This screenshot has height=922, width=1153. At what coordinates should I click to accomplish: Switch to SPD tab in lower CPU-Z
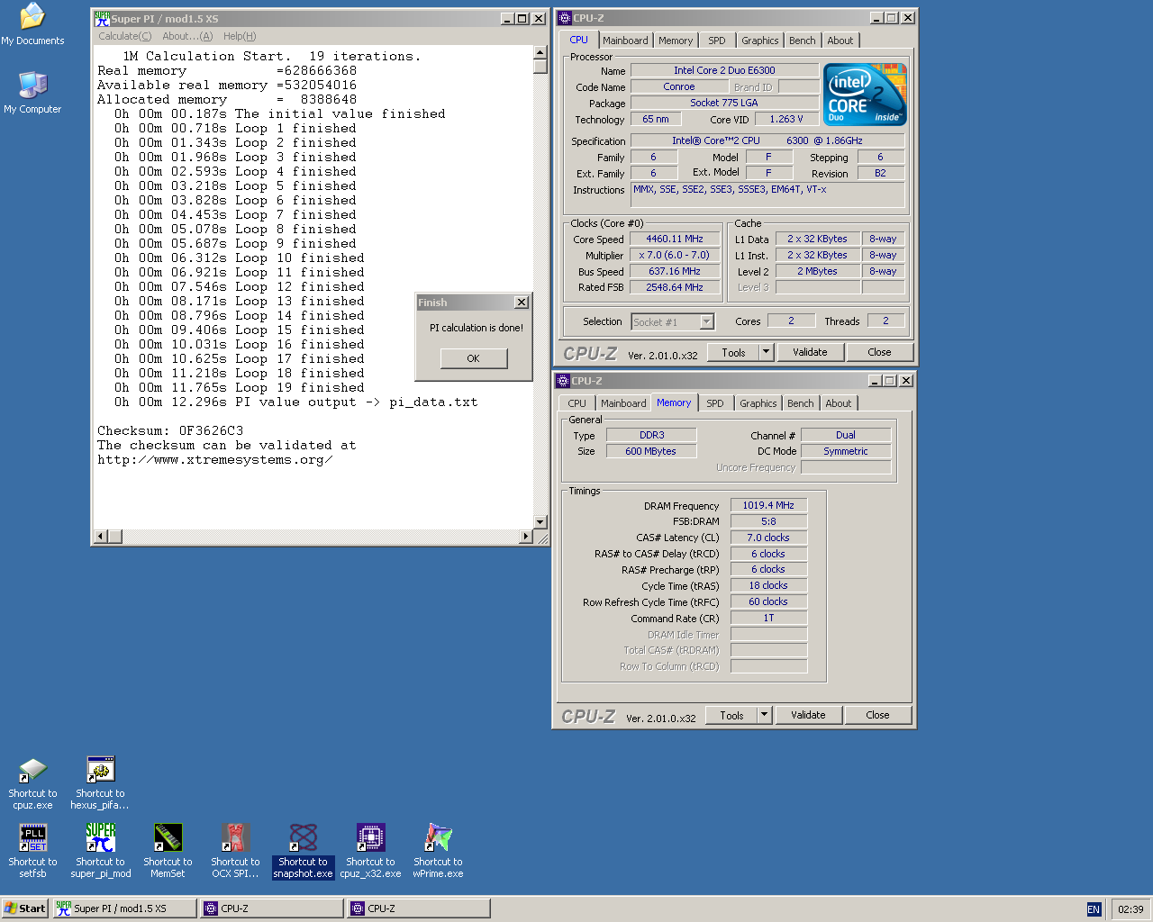tap(715, 403)
